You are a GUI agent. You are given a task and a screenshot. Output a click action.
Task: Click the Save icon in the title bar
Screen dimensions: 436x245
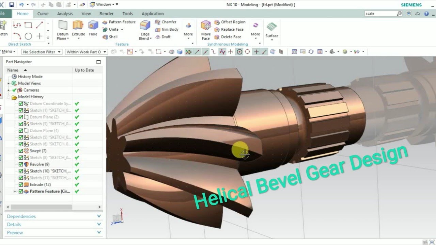pos(12,5)
